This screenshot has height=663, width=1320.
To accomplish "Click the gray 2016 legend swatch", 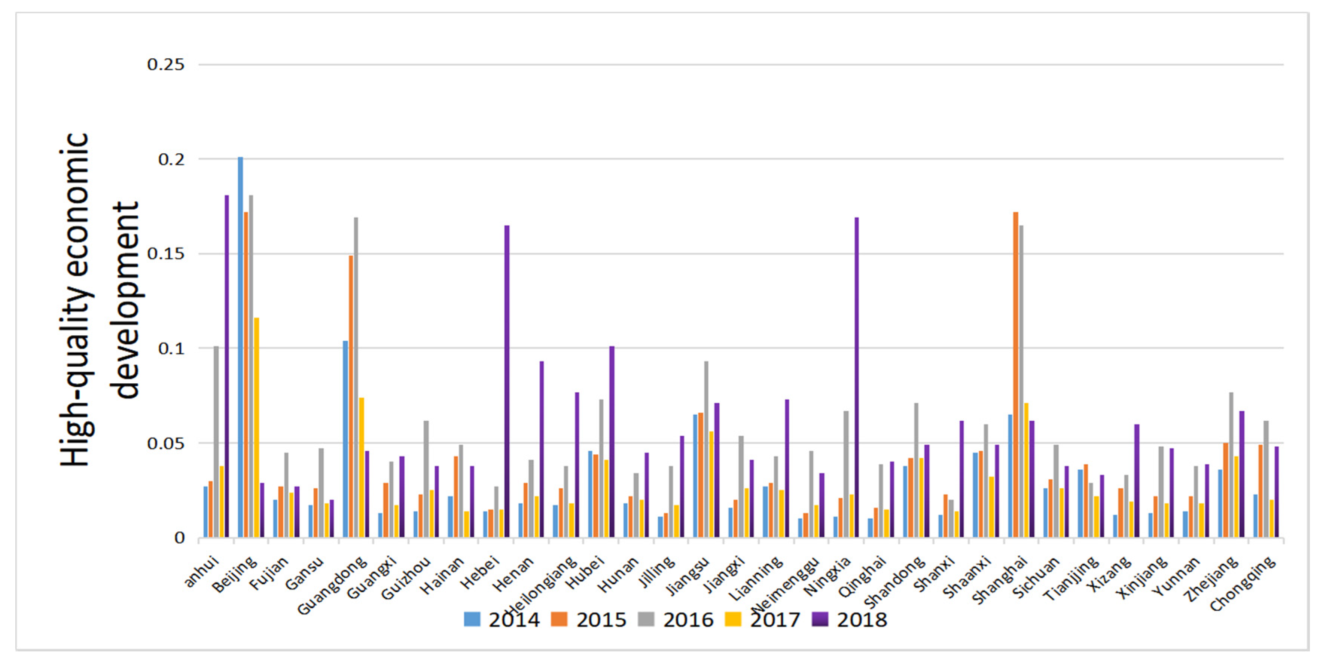I will [x=646, y=619].
